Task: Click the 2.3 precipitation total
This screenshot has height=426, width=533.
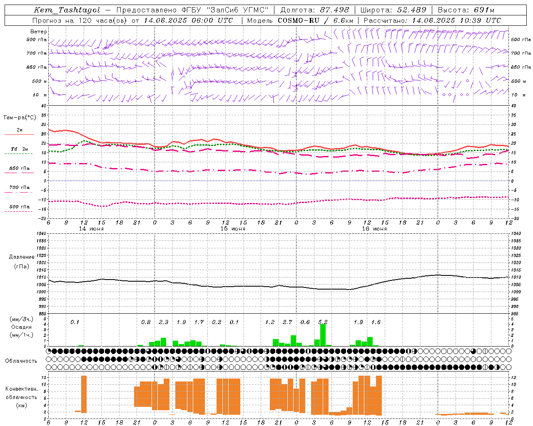Action: [164, 322]
